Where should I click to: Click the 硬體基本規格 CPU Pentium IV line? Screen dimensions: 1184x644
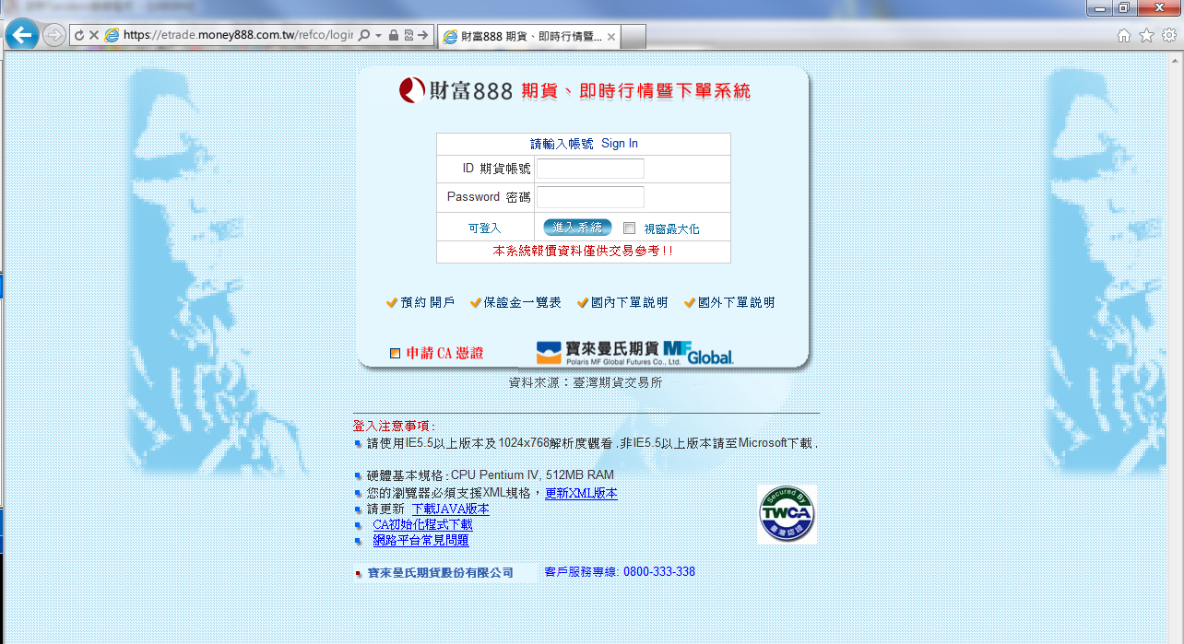point(491,474)
